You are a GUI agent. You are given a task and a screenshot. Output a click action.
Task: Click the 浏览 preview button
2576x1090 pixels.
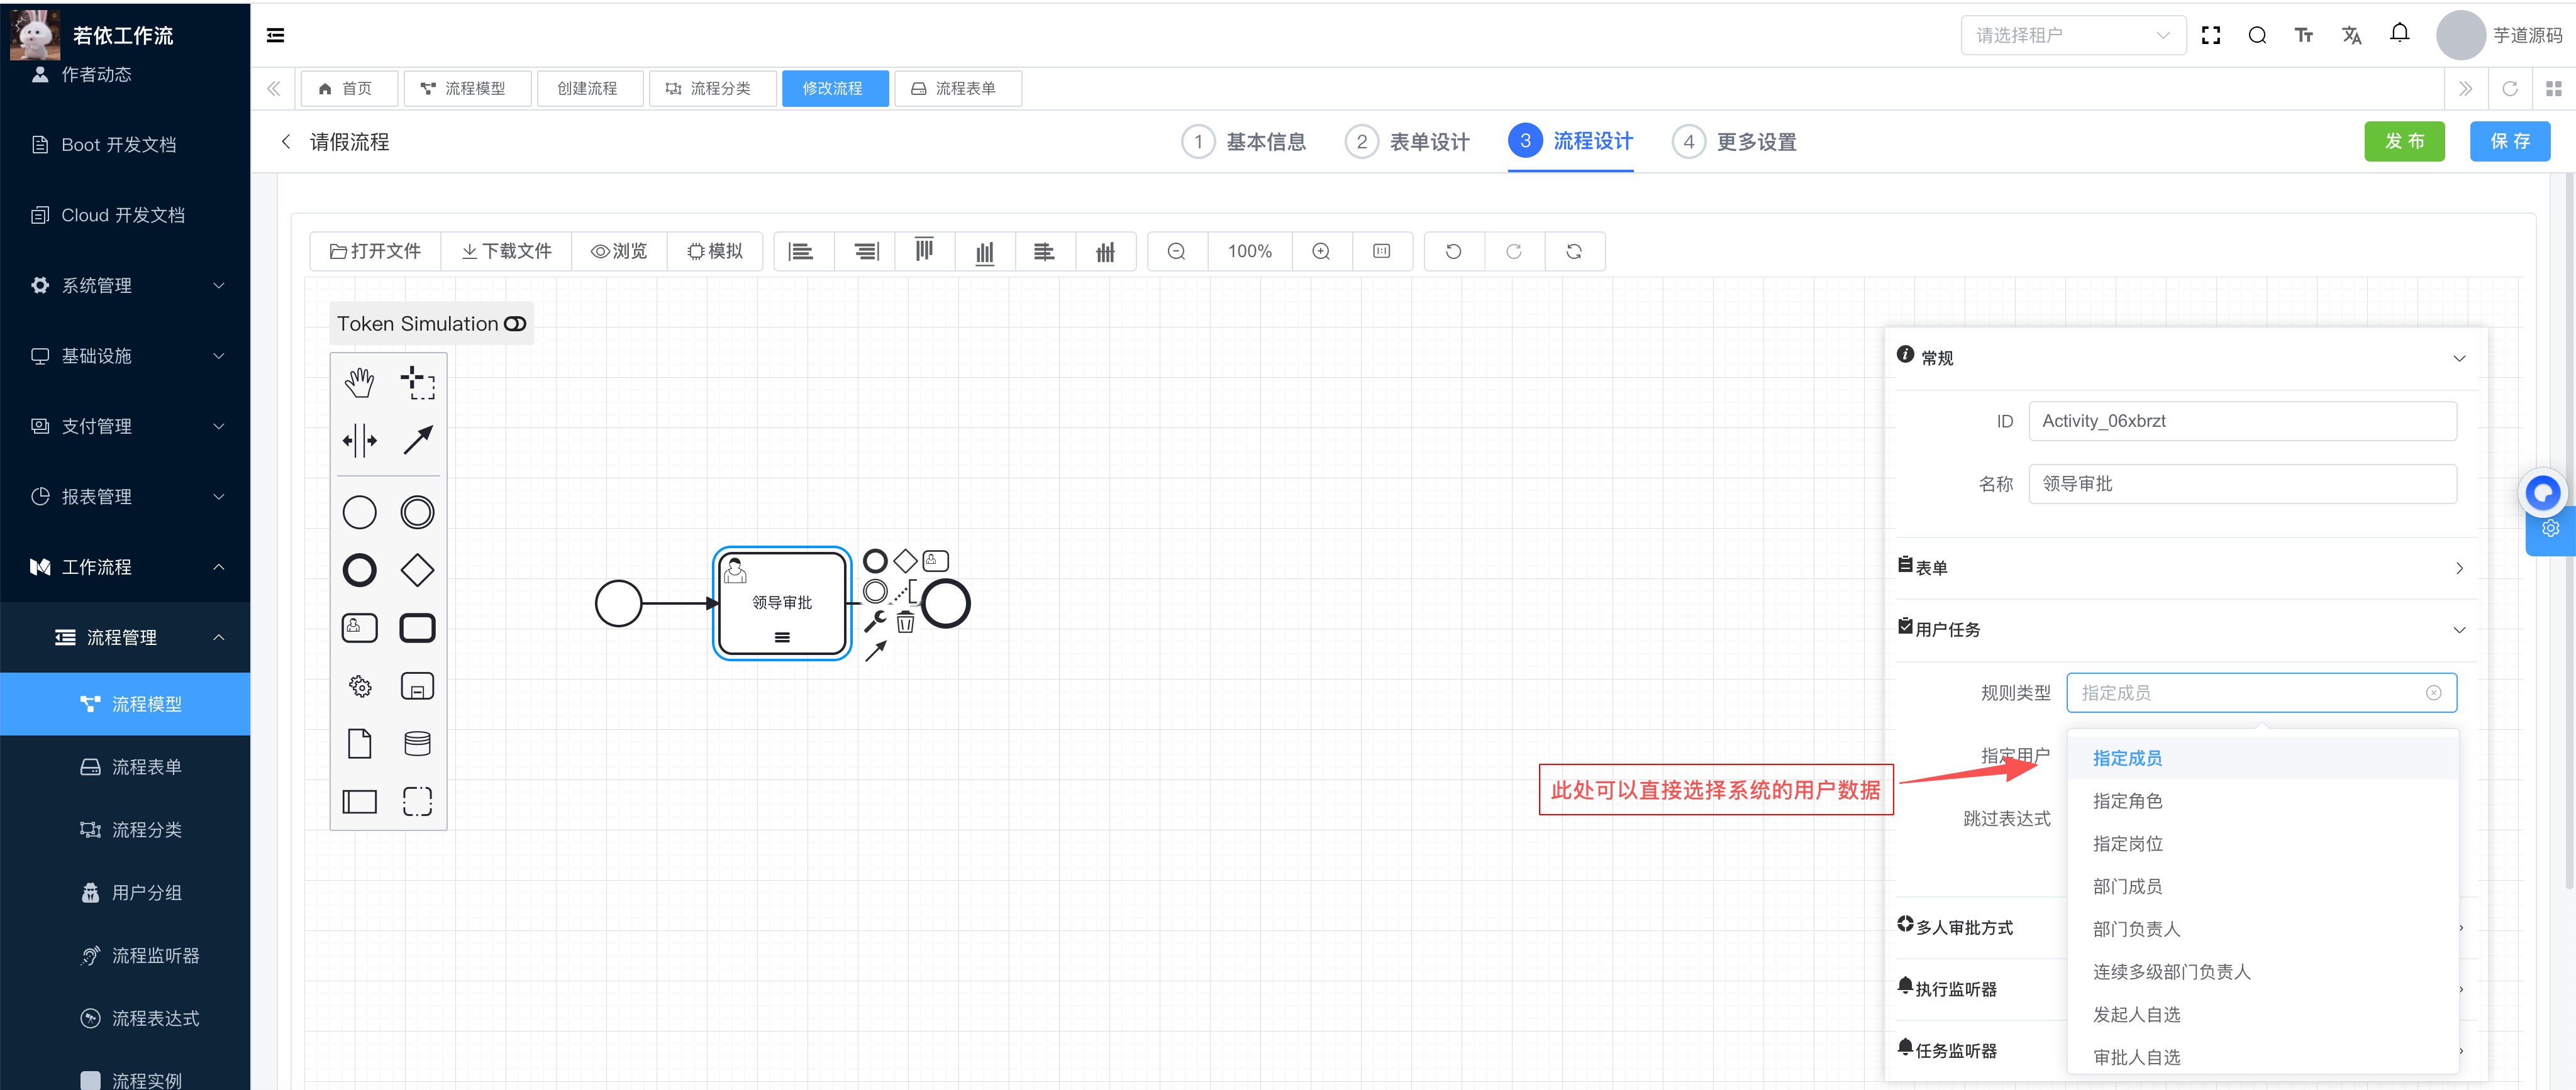620,251
